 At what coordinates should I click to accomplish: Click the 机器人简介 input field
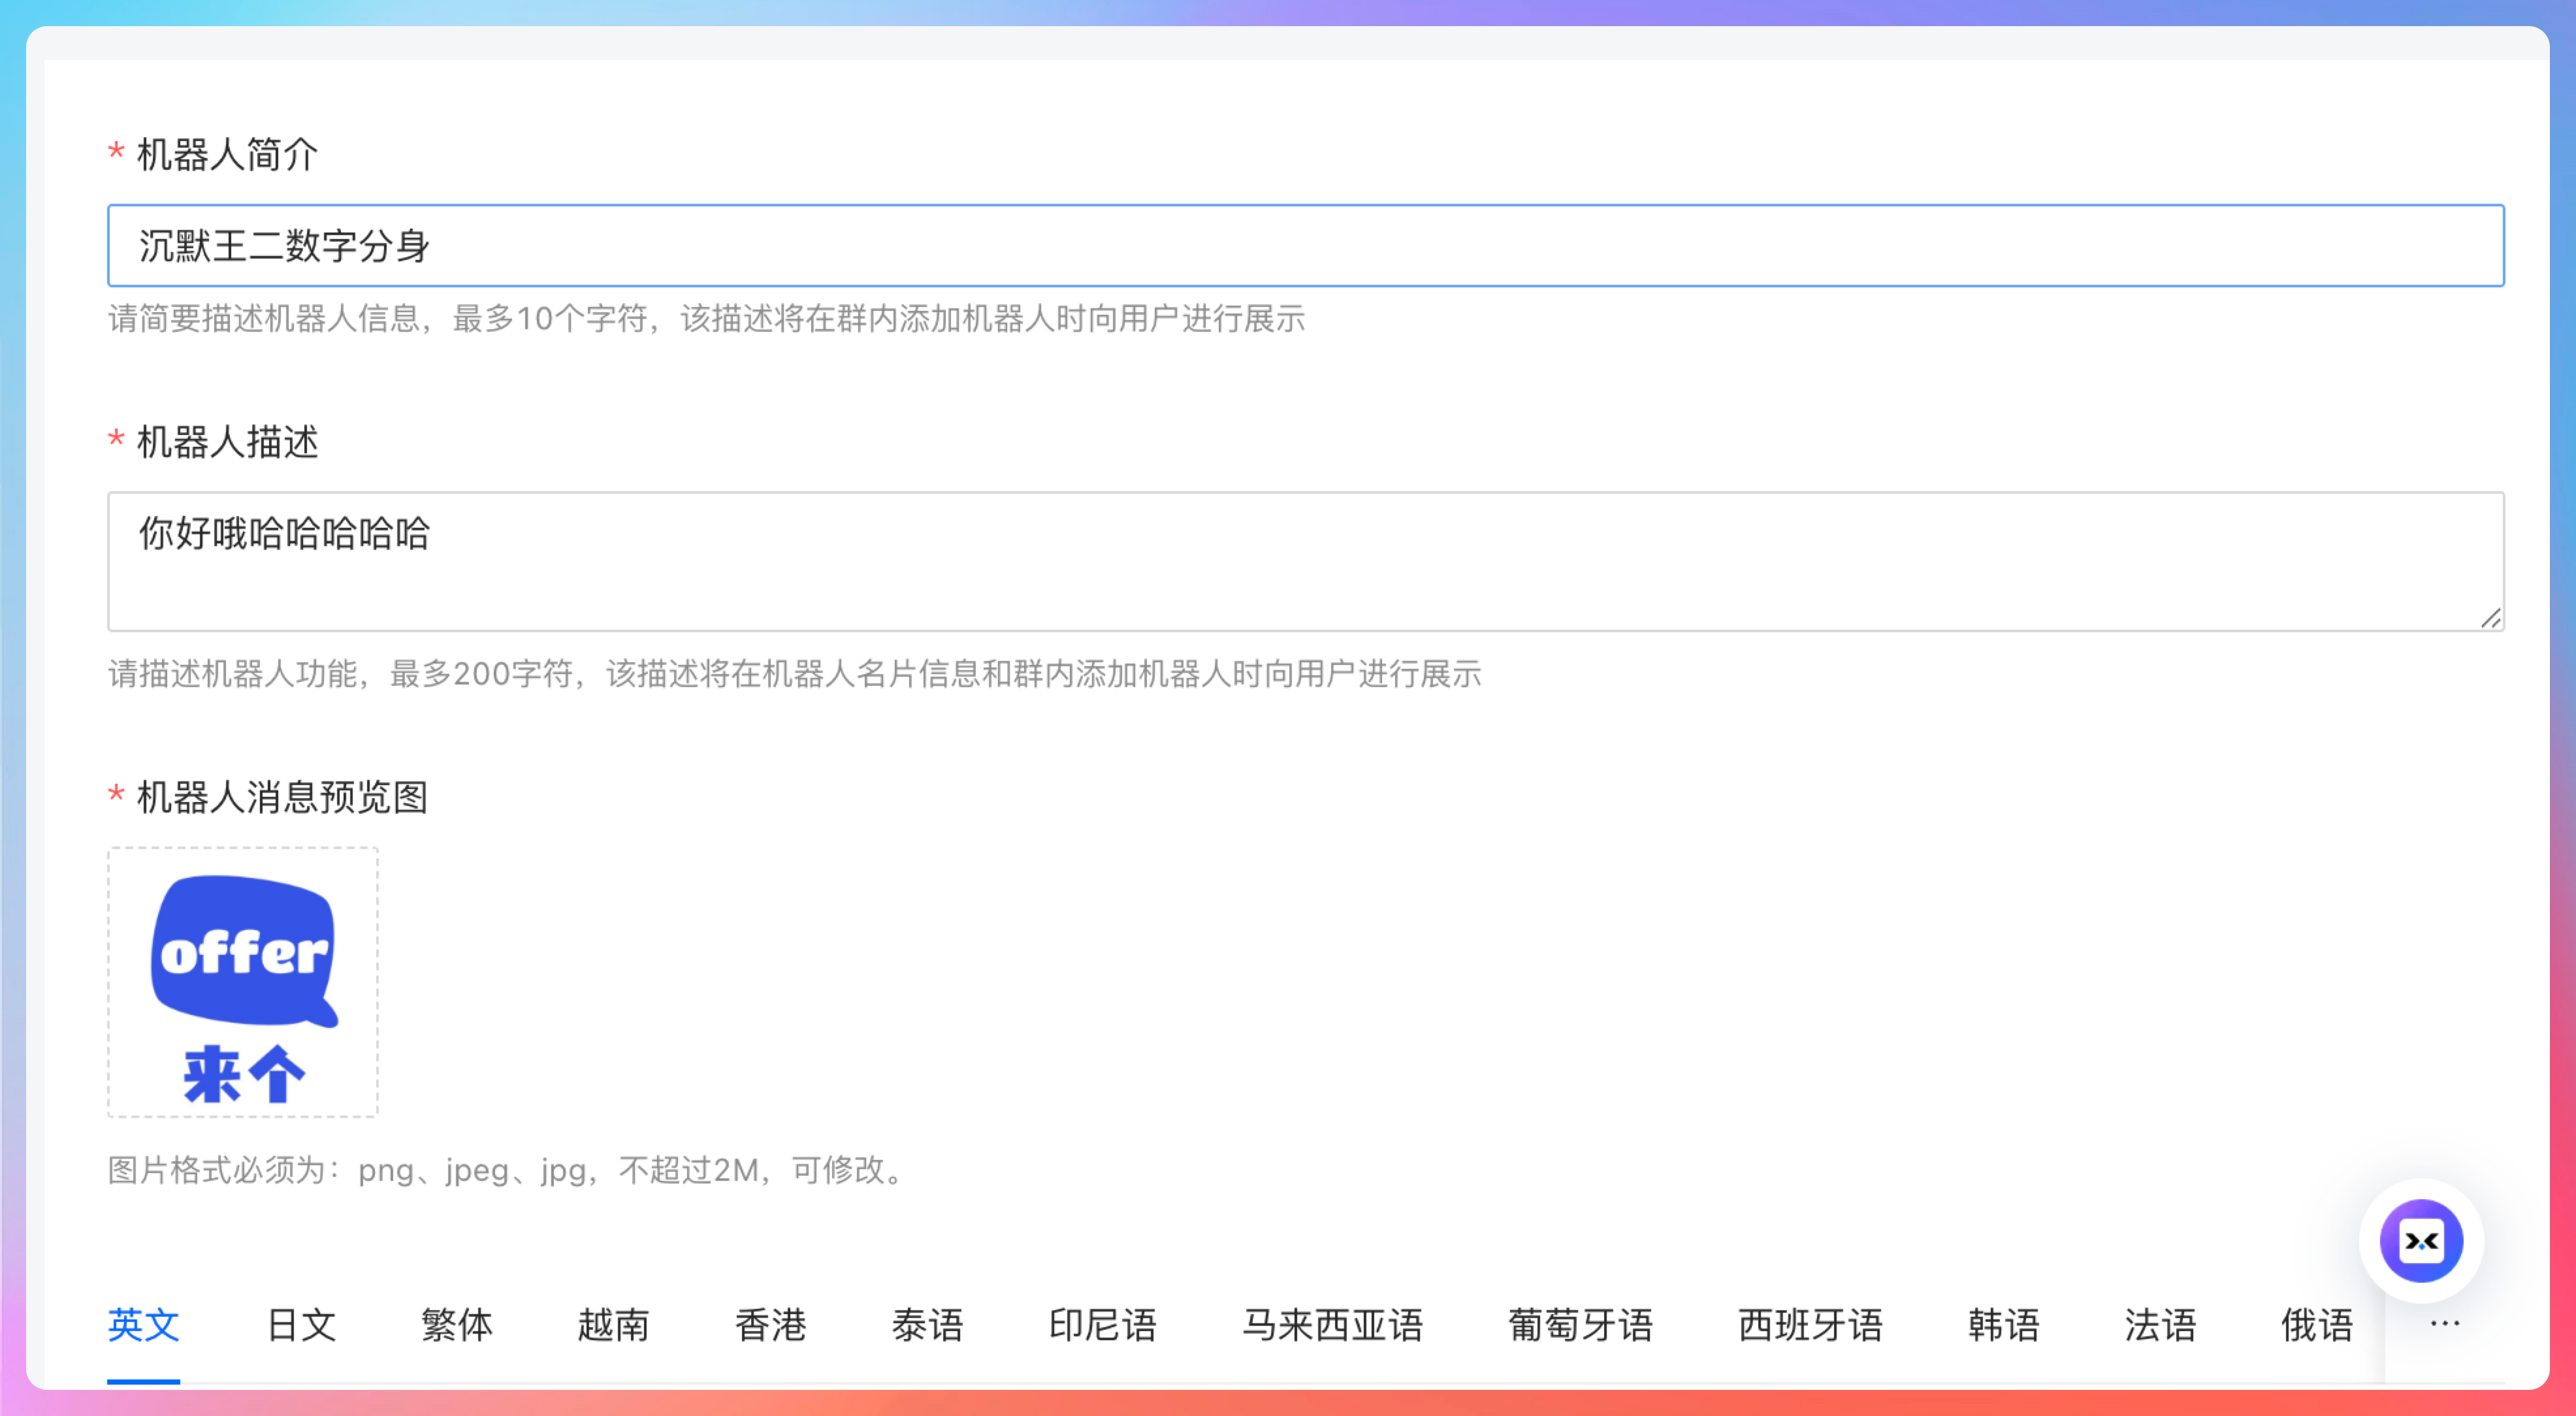pyautogui.click(x=1305, y=246)
